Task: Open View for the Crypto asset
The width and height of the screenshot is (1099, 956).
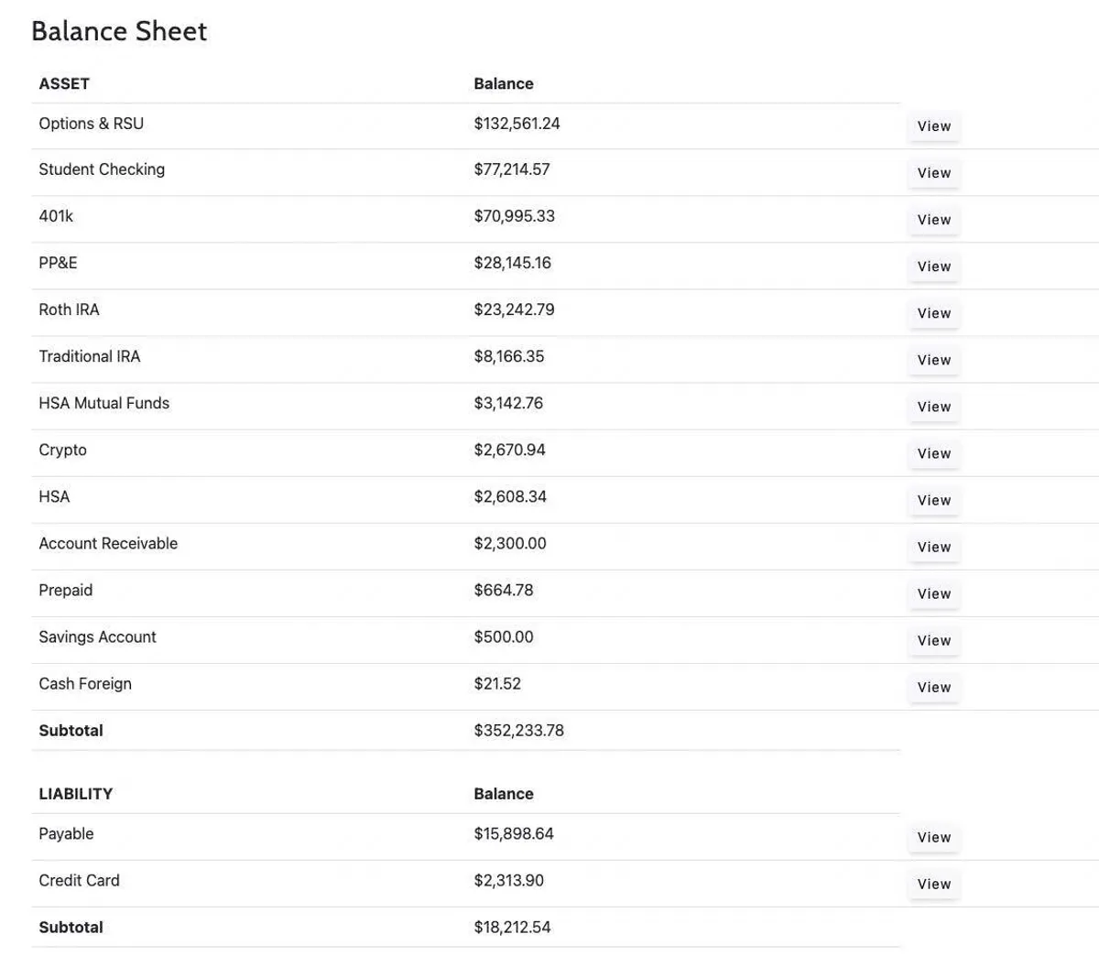Action: (933, 453)
